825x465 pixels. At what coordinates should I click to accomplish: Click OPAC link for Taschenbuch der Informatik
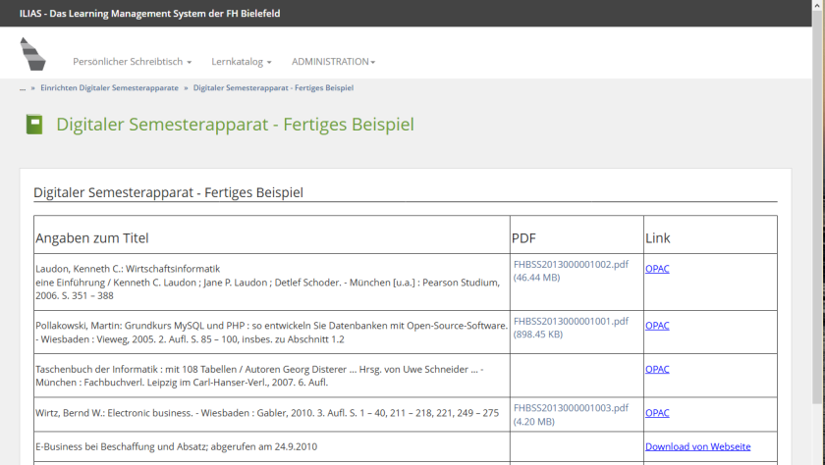(657, 370)
